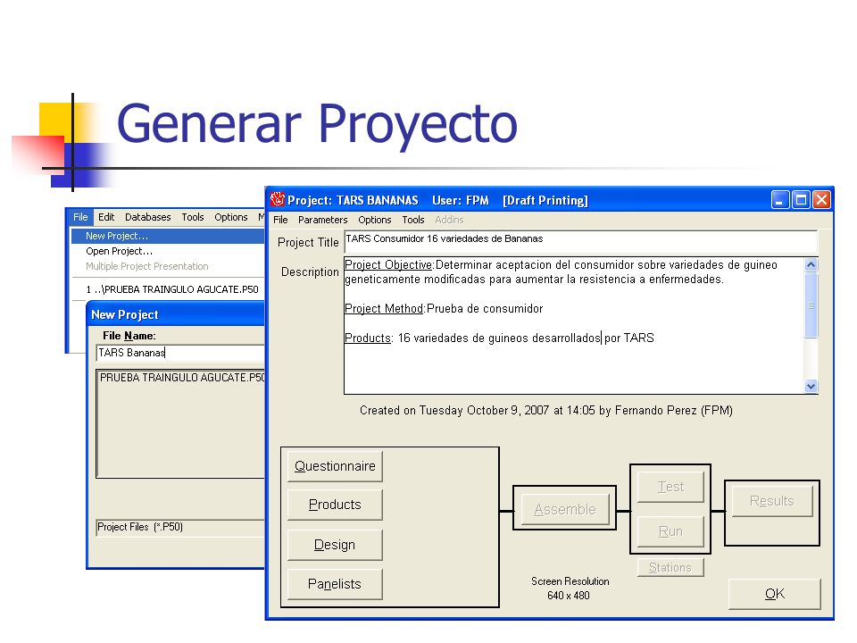Click the description scrollbar down arrow

[811, 386]
